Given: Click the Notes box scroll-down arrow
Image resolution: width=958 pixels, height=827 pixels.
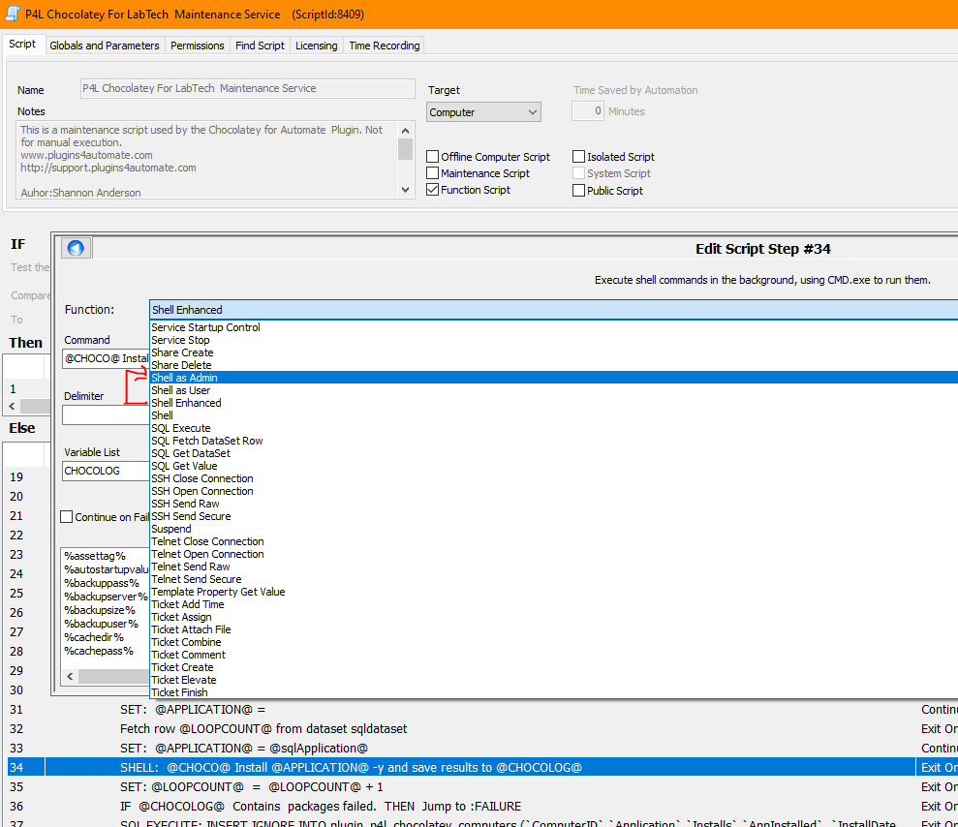Looking at the screenshot, I should point(406,190).
